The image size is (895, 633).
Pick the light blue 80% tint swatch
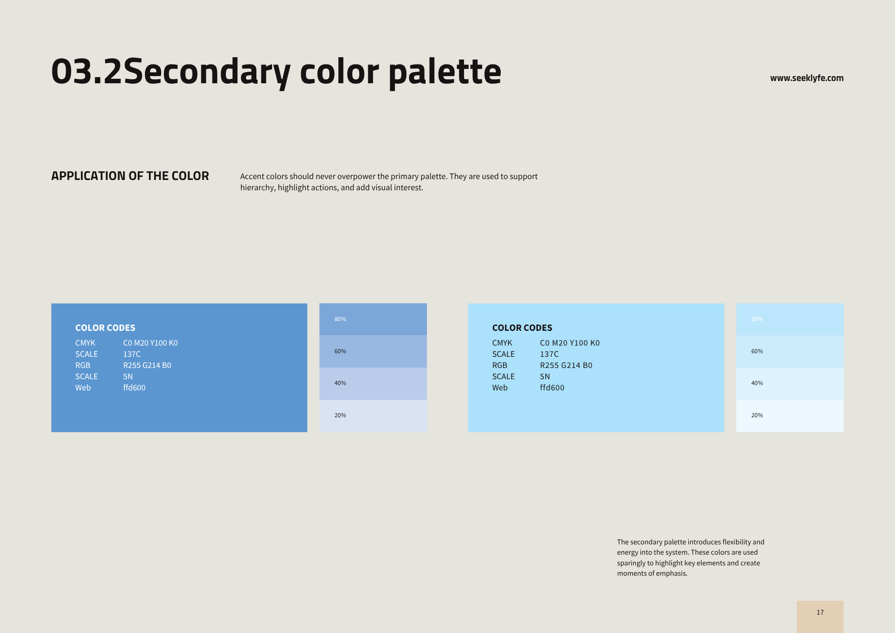[x=790, y=319]
